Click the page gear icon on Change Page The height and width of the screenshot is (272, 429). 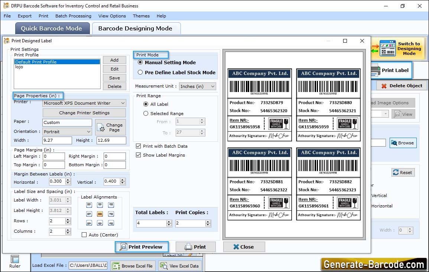point(101,127)
